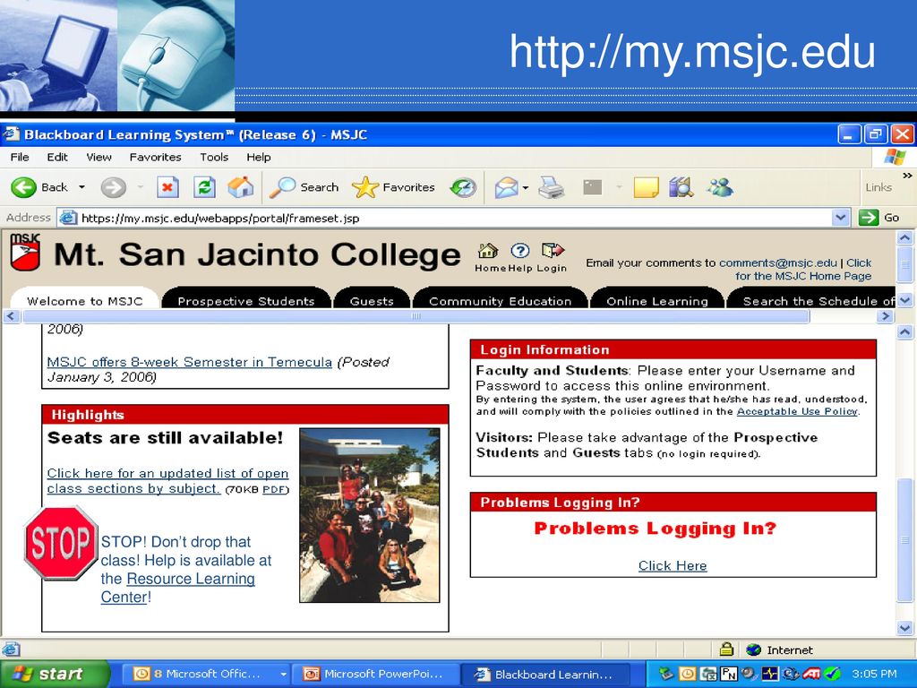Click the grey Edit toolbar icon
Image resolution: width=917 pixels, height=688 pixels.
tap(593, 187)
